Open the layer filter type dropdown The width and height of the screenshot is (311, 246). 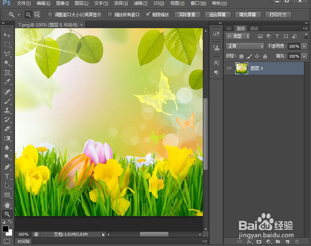238,36
